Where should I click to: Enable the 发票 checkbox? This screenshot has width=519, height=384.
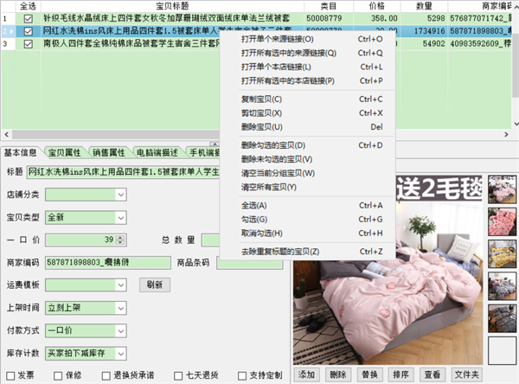click(10, 375)
